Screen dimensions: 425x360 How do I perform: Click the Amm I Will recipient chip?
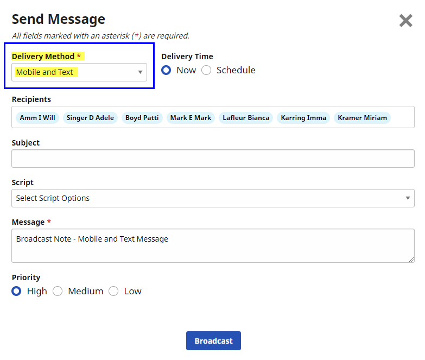(x=37, y=118)
